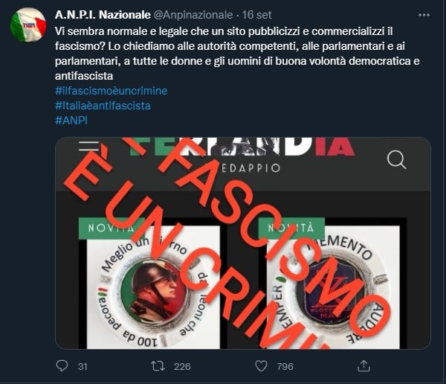Click the 16 set timestamp

pyautogui.click(x=257, y=15)
